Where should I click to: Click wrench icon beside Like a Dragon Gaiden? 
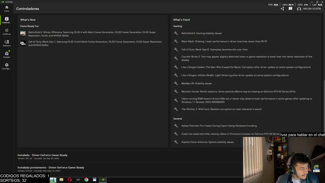(176, 67)
